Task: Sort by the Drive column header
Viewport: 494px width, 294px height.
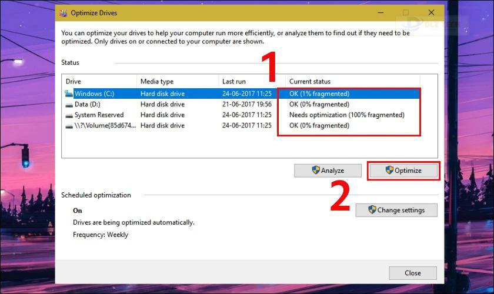Action: tap(99, 81)
